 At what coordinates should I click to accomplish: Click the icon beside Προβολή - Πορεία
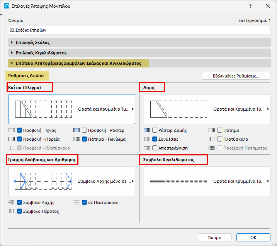click(x=12, y=139)
